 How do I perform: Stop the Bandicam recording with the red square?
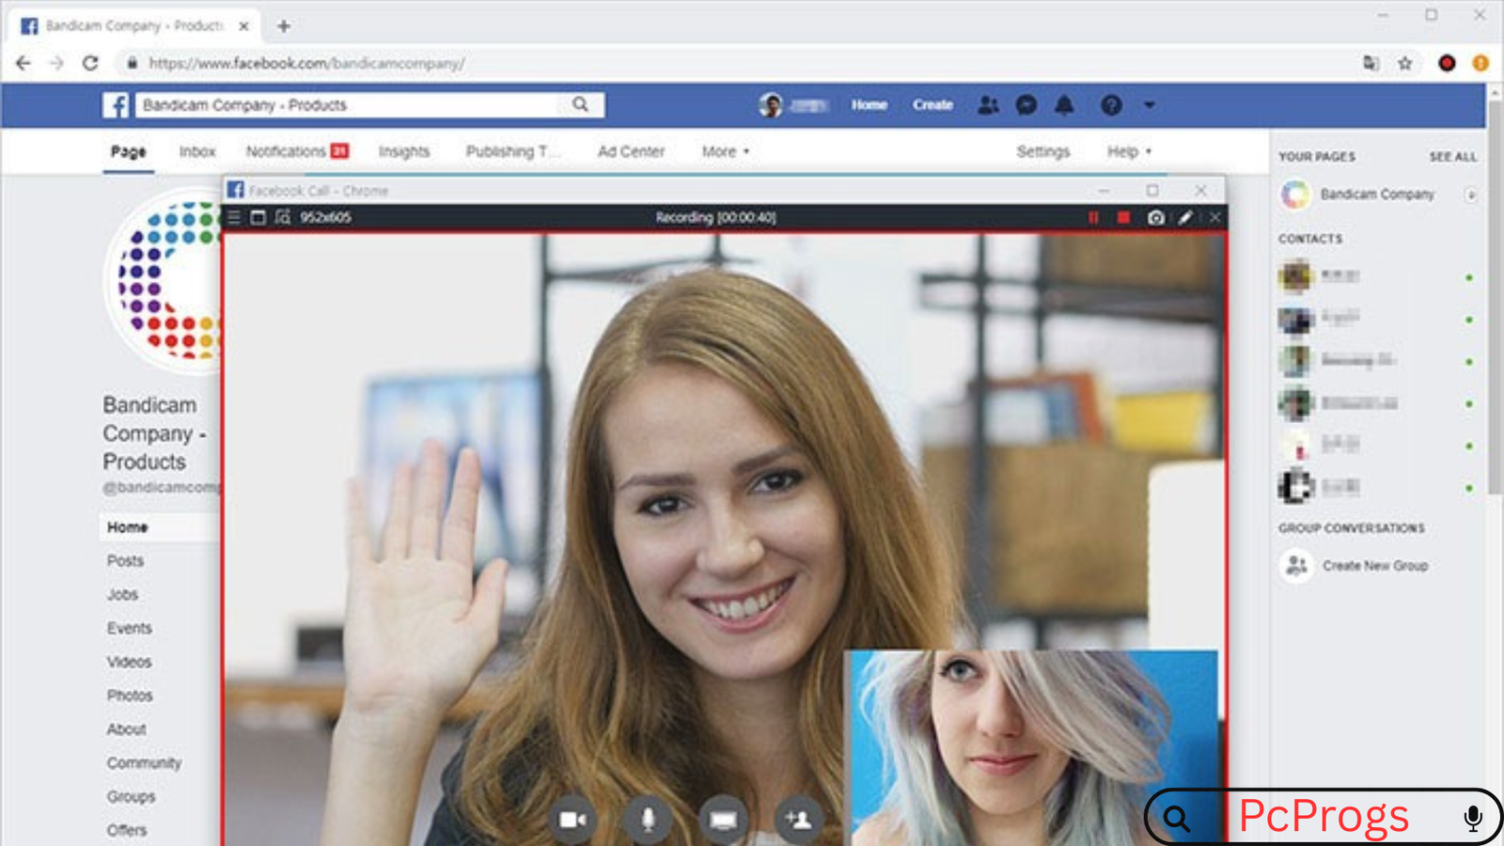pos(1123,217)
